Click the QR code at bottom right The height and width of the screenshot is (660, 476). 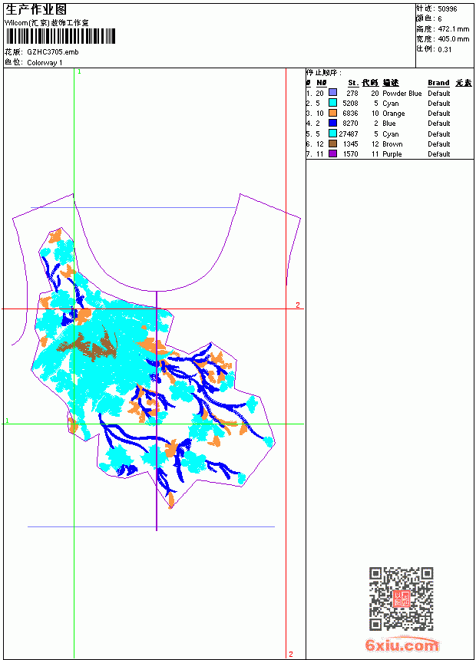coord(402,599)
